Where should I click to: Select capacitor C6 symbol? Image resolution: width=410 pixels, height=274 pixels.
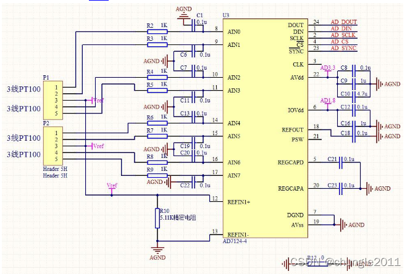[193, 51]
